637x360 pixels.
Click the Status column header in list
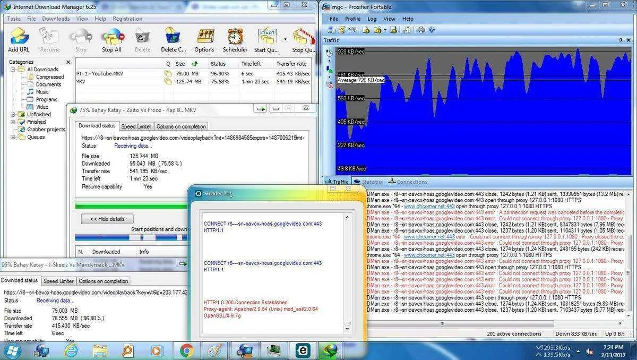click(223, 64)
